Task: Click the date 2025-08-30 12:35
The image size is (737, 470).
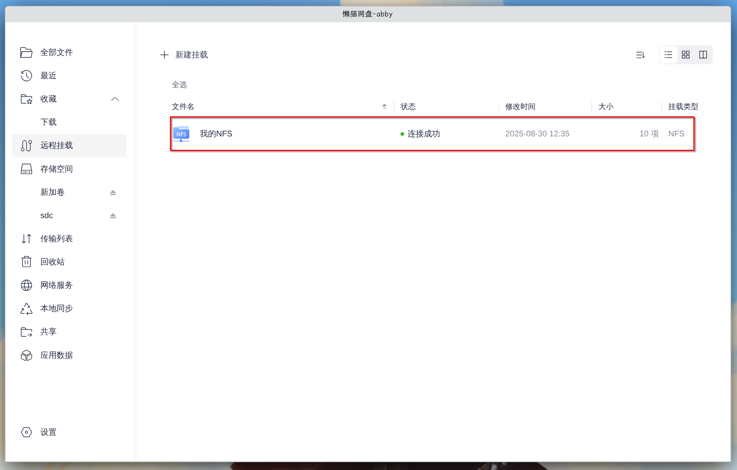Action: click(x=537, y=134)
